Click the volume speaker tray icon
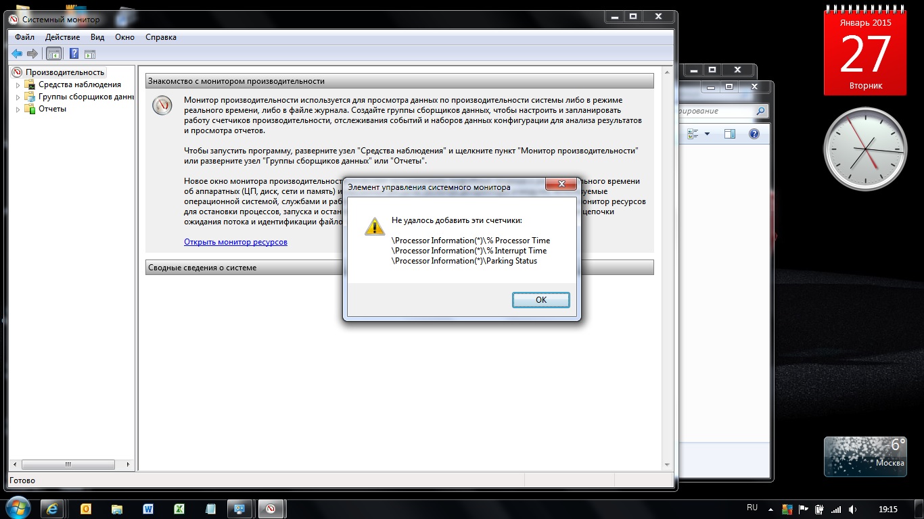The width and height of the screenshot is (924, 519). click(853, 509)
